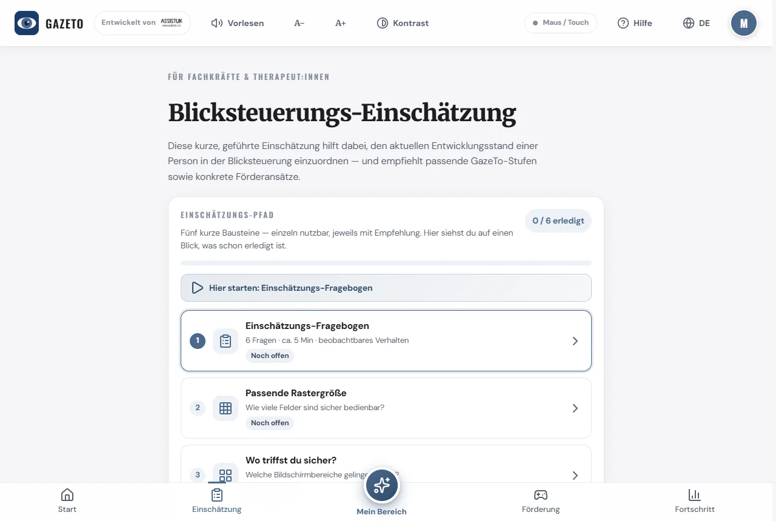Select the Einschätzung tab in bottom navigation
The height and width of the screenshot is (521, 776).
pyautogui.click(x=217, y=501)
